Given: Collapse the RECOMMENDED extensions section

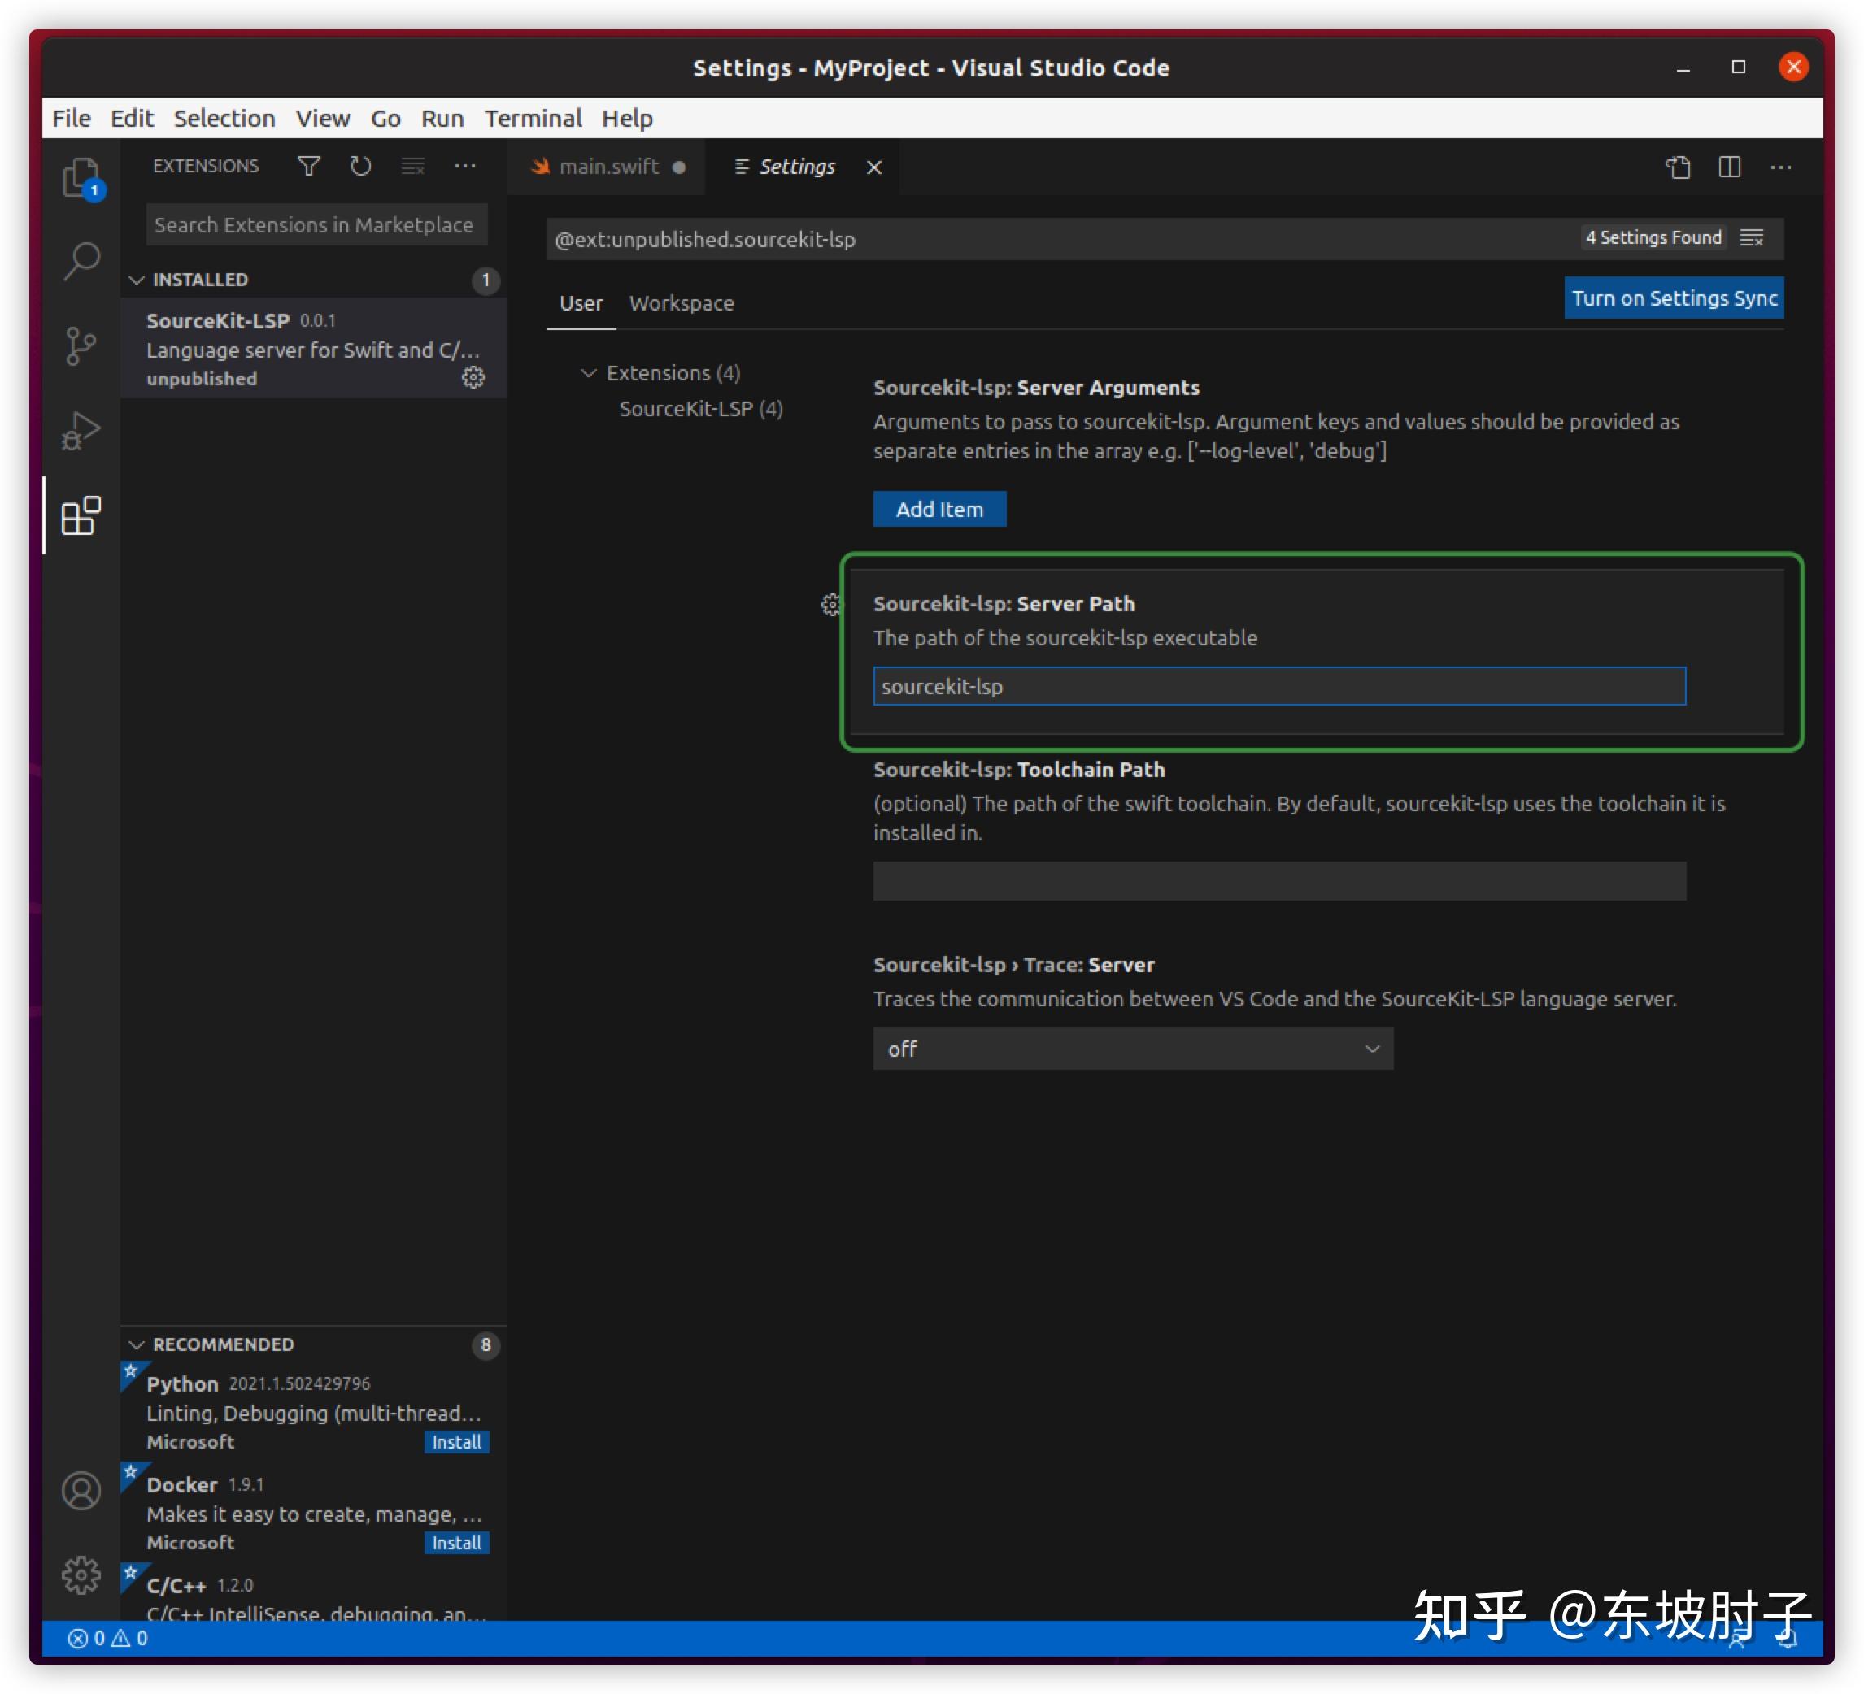Looking at the screenshot, I should coord(137,1344).
